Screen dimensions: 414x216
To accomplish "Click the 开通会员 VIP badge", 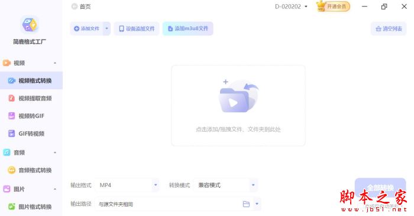I will (x=334, y=6).
